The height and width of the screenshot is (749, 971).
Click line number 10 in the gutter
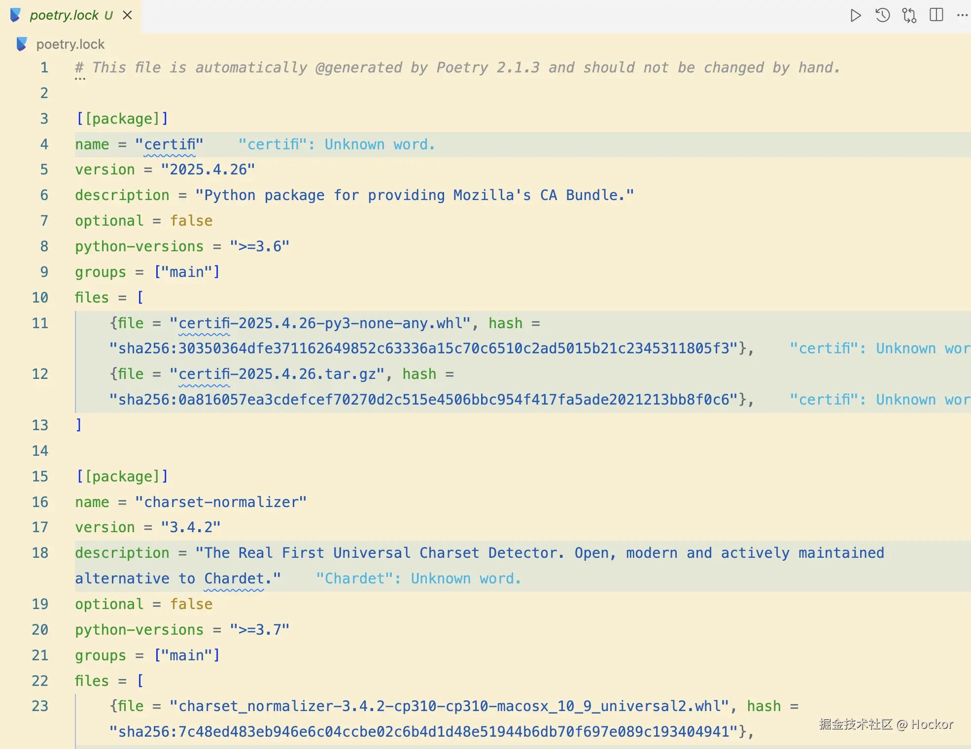[40, 298]
